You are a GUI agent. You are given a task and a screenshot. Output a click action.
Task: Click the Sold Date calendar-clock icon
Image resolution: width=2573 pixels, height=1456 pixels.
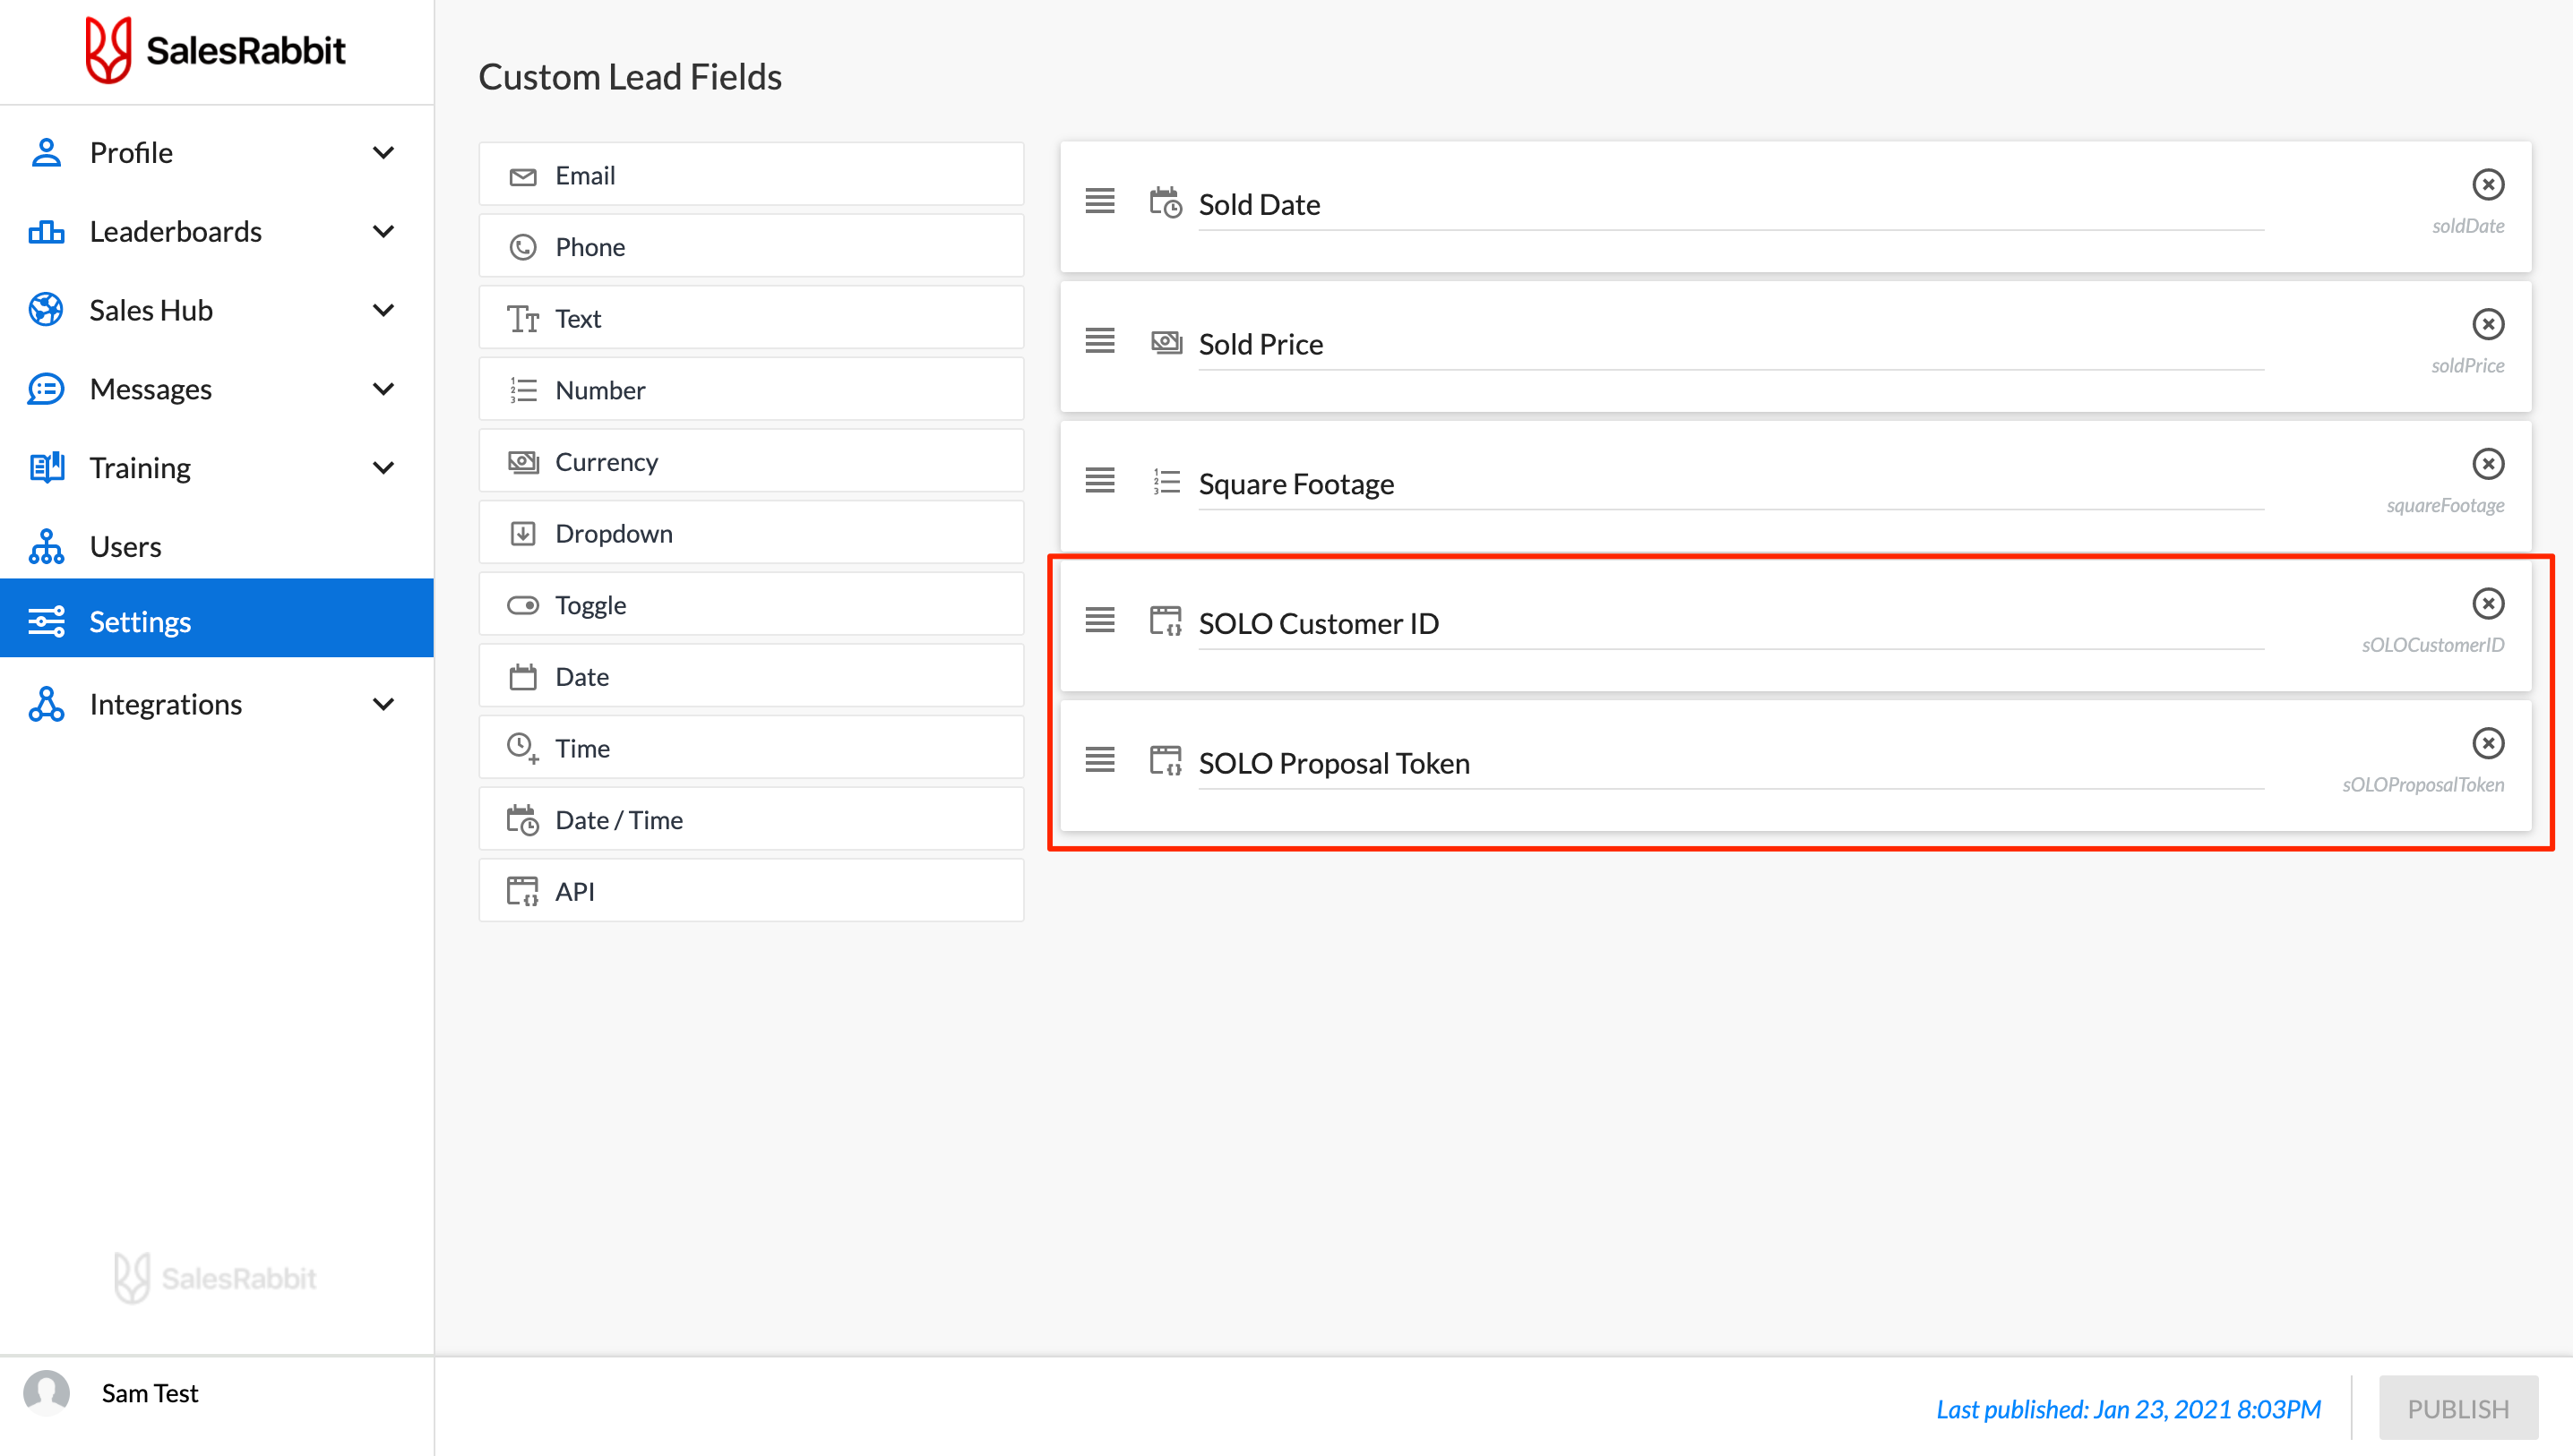pyautogui.click(x=1166, y=202)
